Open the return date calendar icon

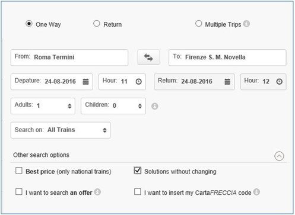[227, 81]
